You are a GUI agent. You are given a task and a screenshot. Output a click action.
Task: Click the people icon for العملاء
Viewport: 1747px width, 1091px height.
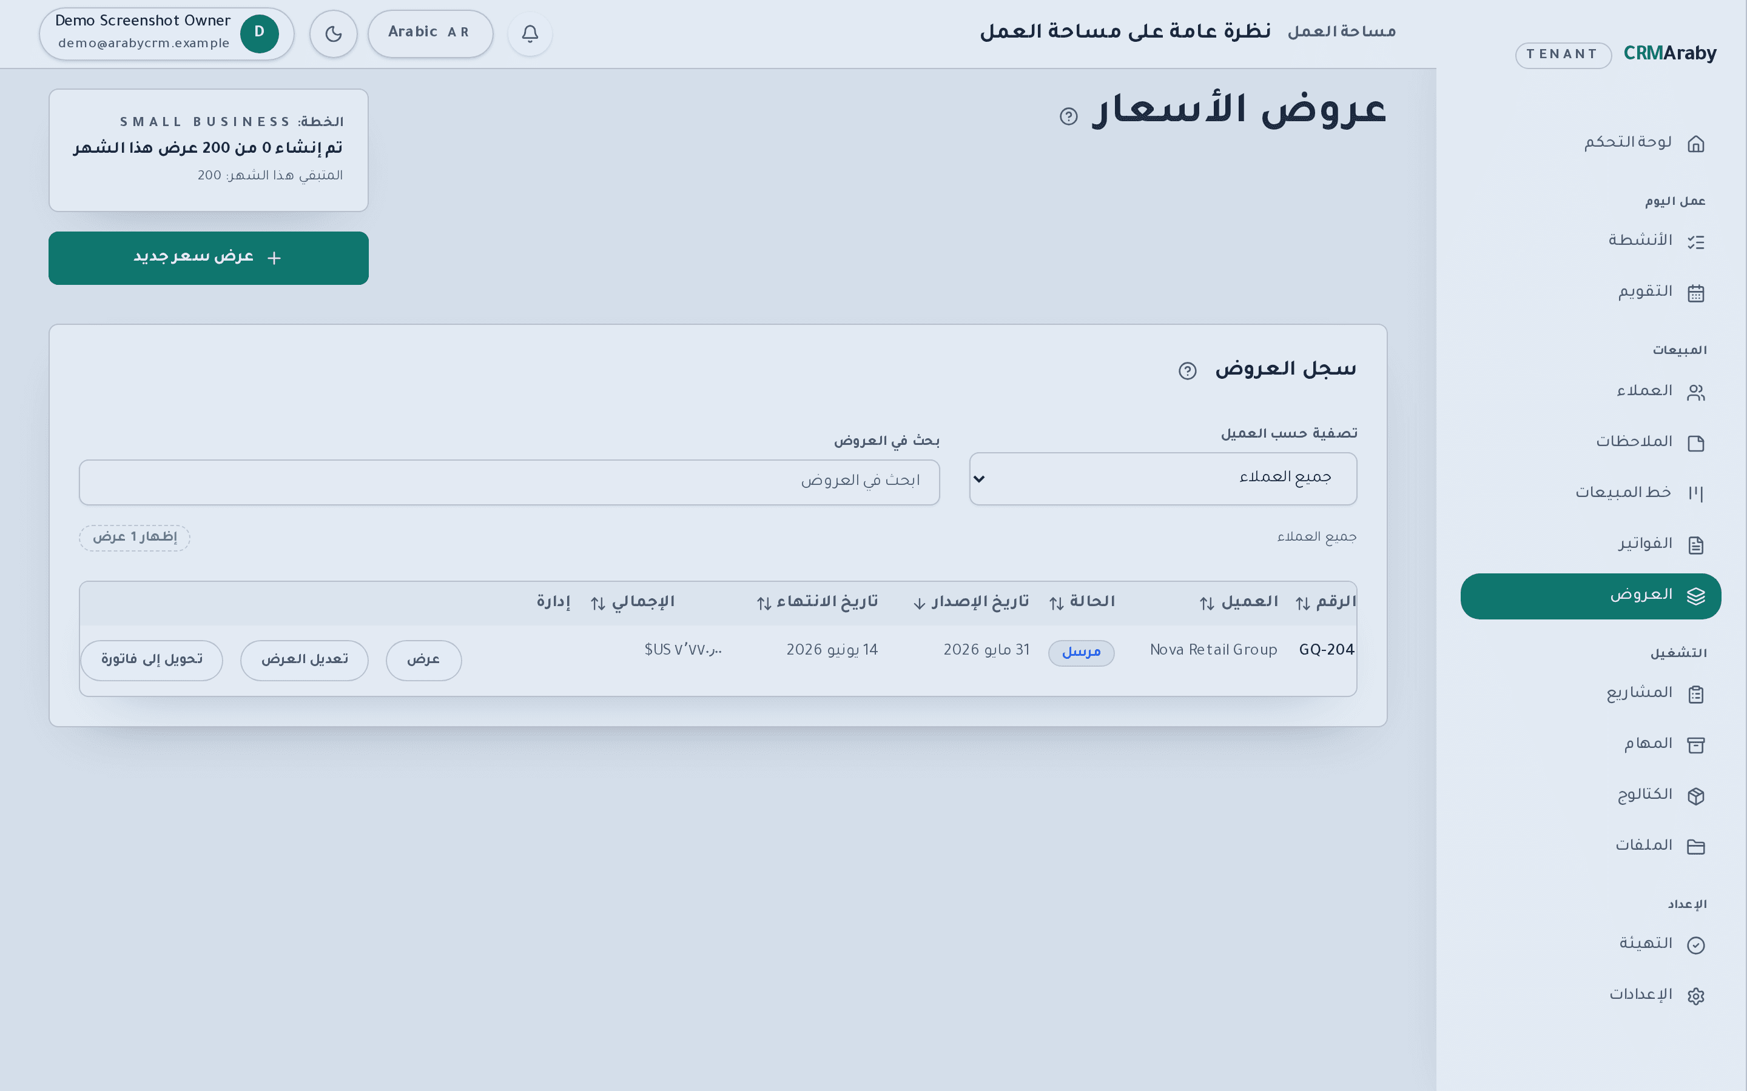pyautogui.click(x=1696, y=393)
